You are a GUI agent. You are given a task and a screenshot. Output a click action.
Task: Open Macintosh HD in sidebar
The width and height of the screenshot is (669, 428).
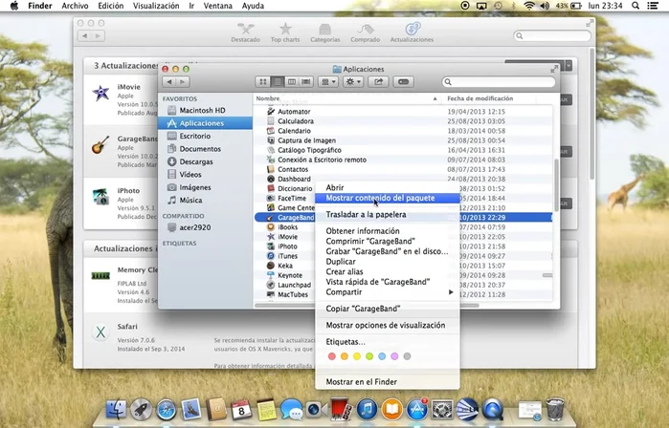pos(202,111)
